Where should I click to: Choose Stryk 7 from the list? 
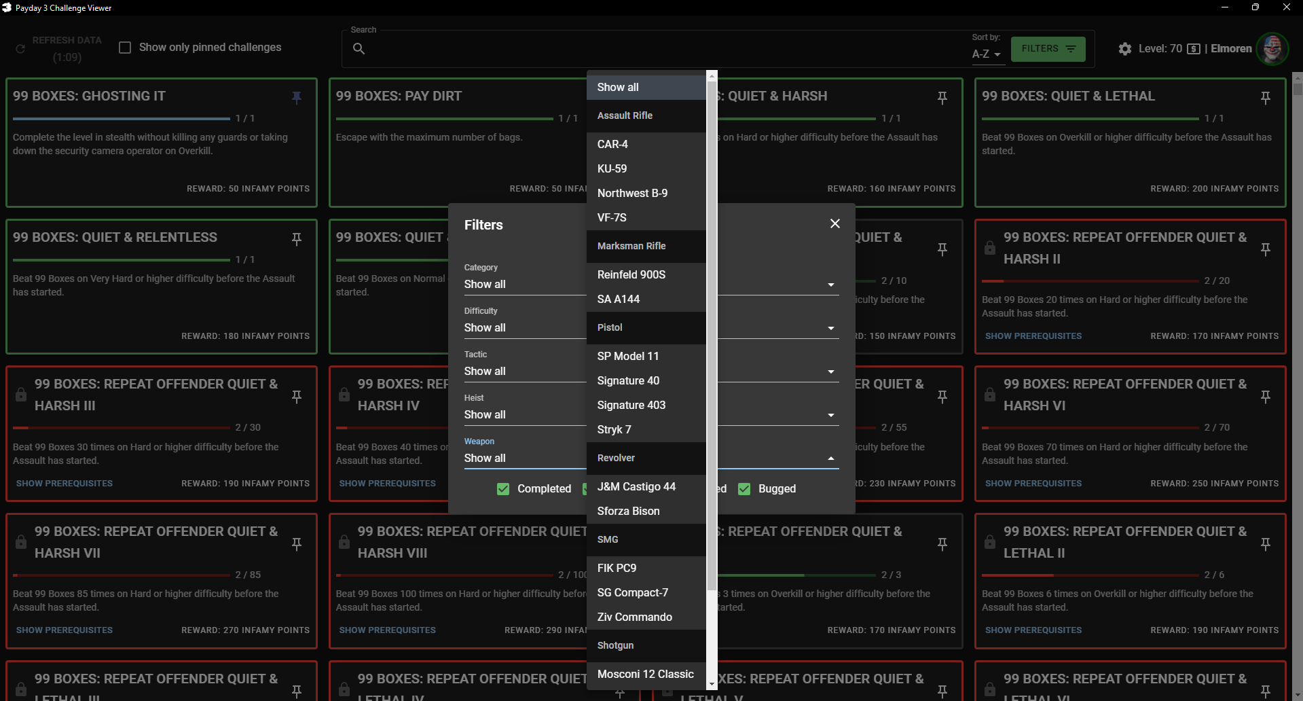coord(646,429)
